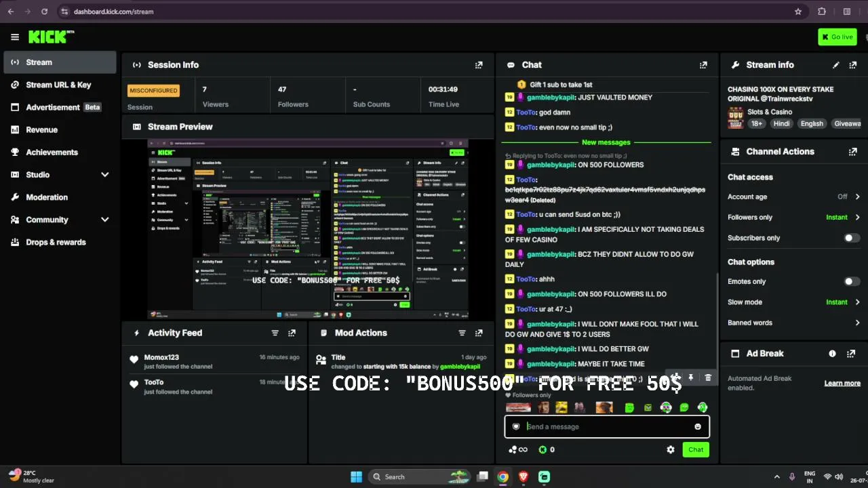Viewport: 868px width, 488px height.
Task: Reload the browser page
Action: click(x=44, y=12)
